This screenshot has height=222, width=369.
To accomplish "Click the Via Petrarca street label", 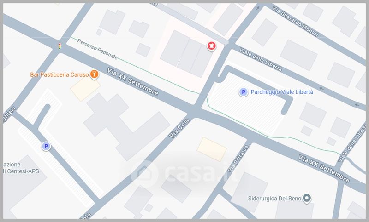I will click(x=238, y=159).
